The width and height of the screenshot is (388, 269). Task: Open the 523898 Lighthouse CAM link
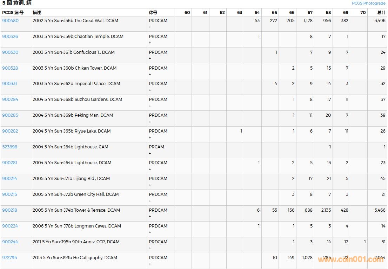pos(9,147)
